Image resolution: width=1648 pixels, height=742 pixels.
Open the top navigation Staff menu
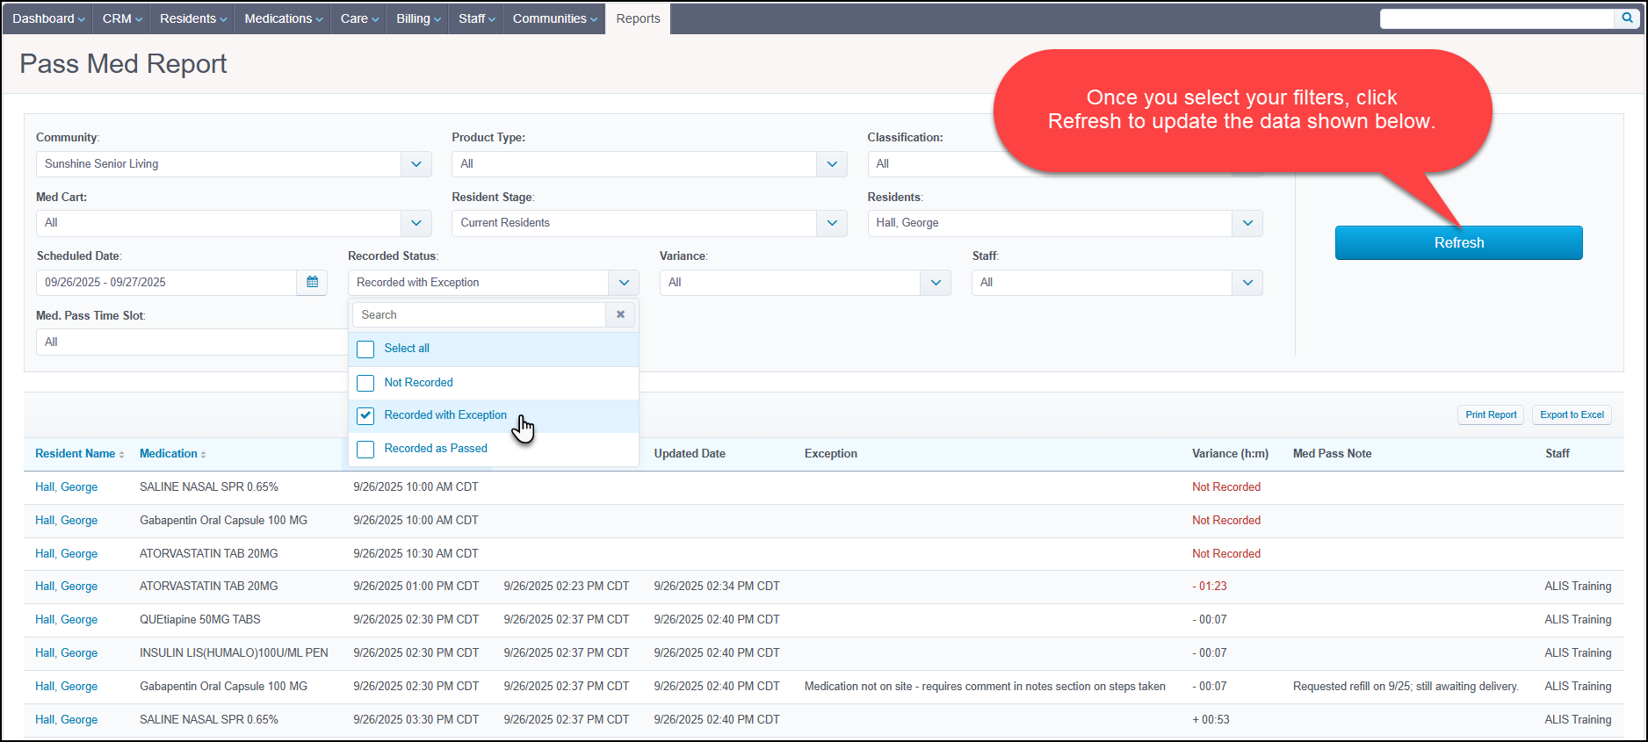pyautogui.click(x=477, y=18)
